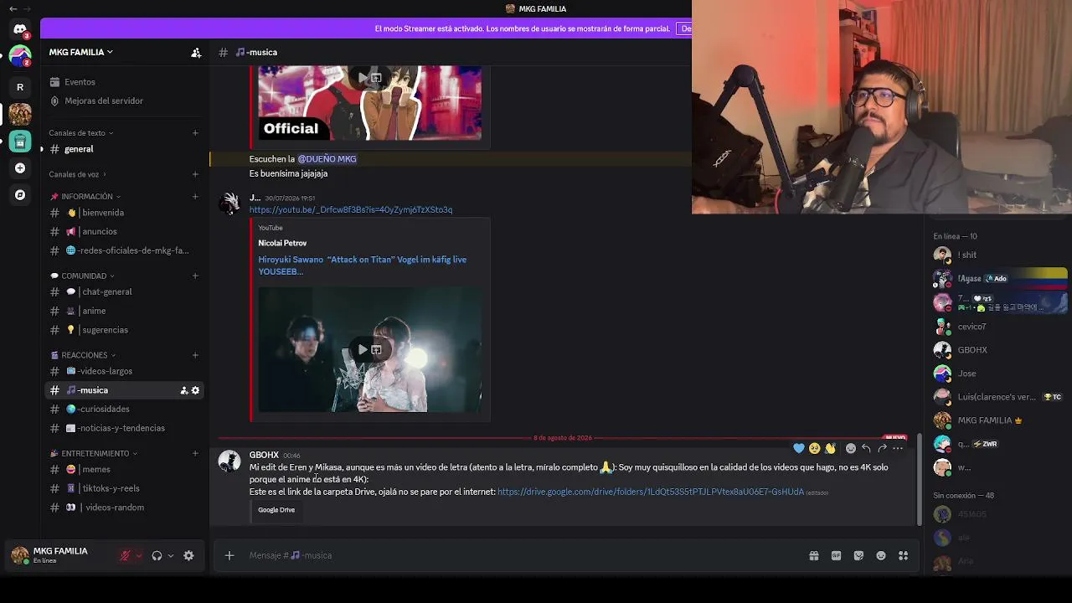The width and height of the screenshot is (1072, 603).
Task: Open headphone output options arrow
Action: tap(170, 555)
